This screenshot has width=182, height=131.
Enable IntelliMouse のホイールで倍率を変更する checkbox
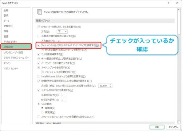(39, 76)
